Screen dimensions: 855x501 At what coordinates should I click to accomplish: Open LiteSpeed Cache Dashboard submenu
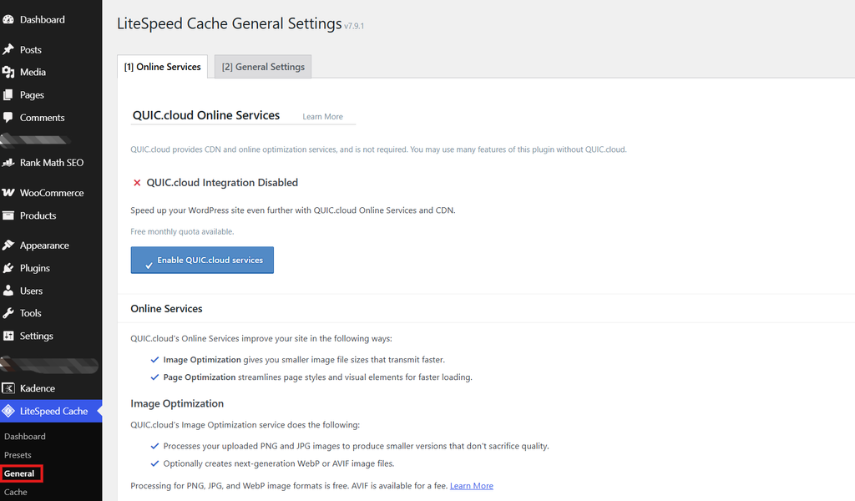tap(25, 436)
